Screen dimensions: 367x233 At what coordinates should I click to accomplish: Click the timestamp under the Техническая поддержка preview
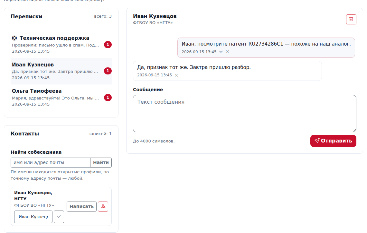(x=31, y=51)
